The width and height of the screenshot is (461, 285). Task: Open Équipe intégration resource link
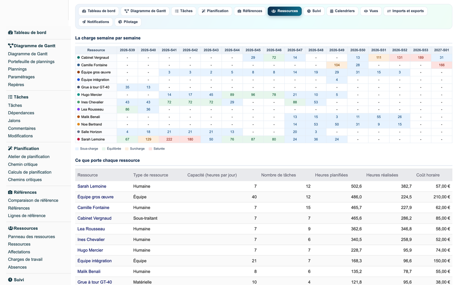pyautogui.click(x=95, y=261)
